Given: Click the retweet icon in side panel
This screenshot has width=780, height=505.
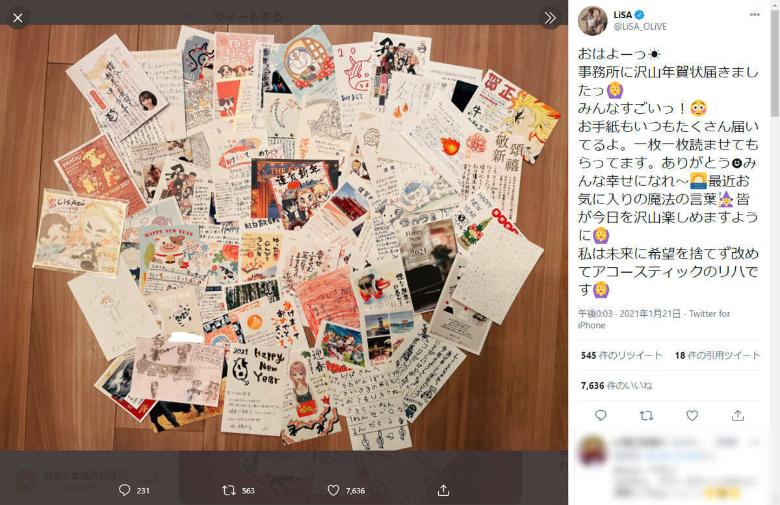Looking at the screenshot, I should point(646,415).
